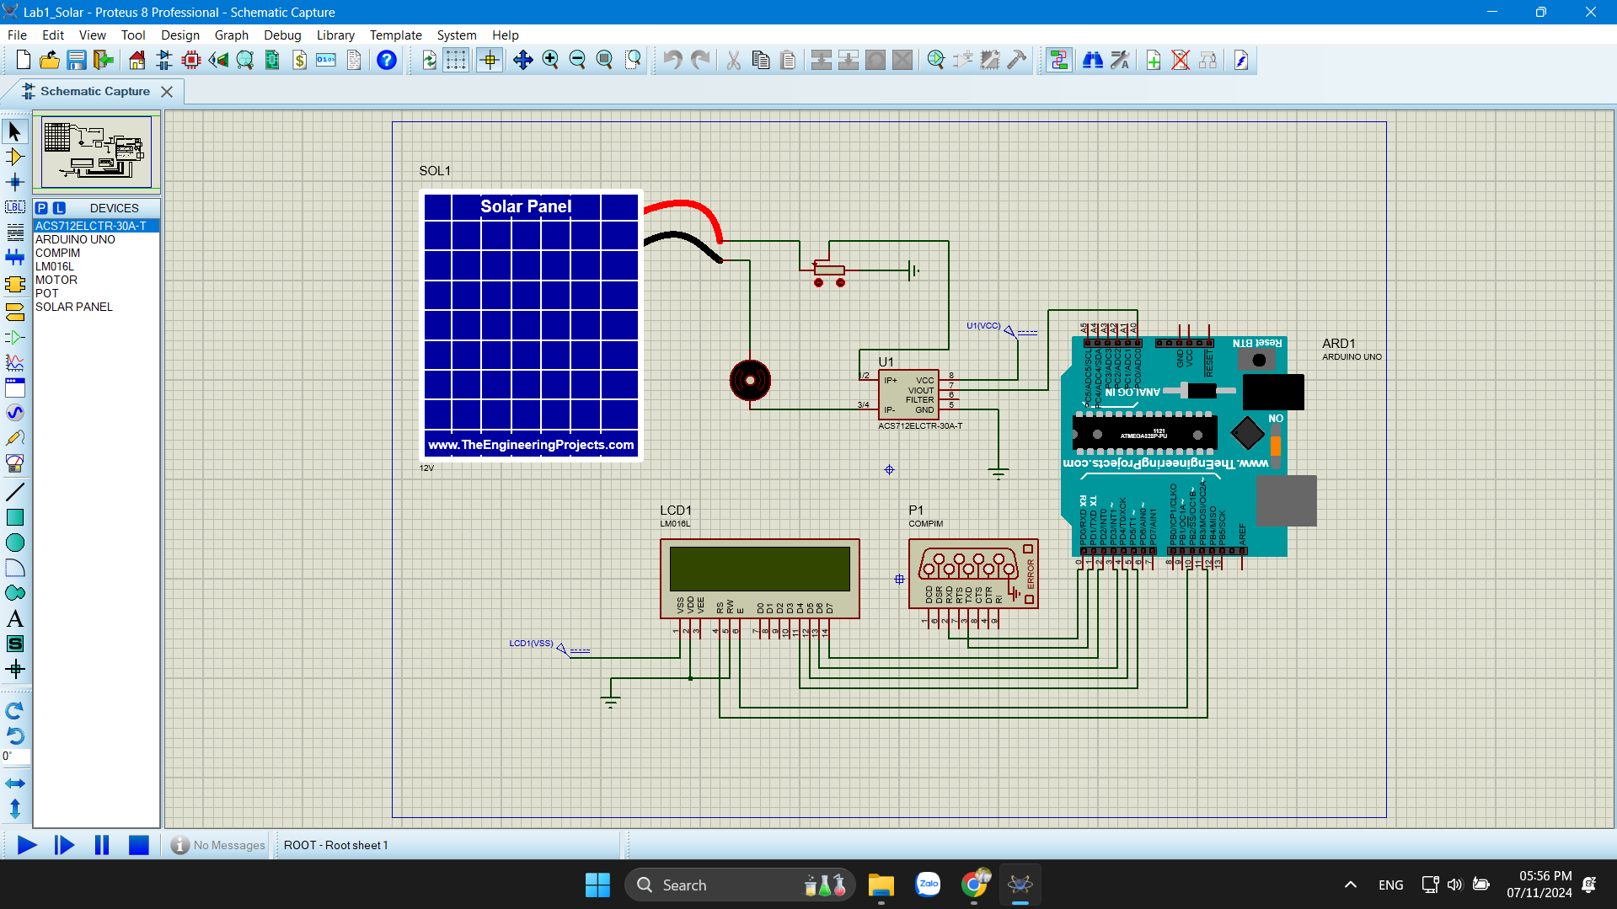Select ACS712ELCTR-30A-T in the devices list
The width and height of the screenshot is (1617, 909).
tap(96, 226)
